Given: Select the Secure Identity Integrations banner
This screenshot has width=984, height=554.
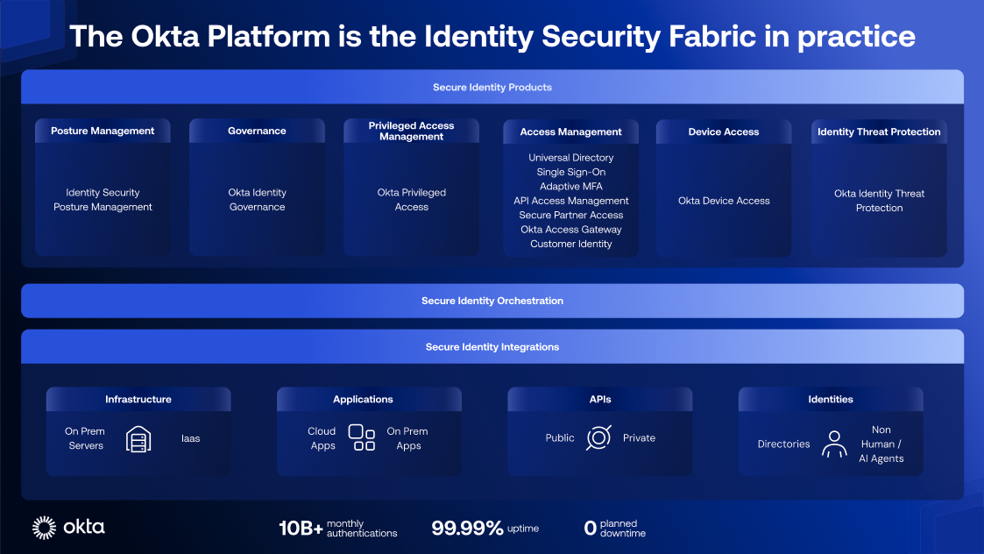Looking at the screenshot, I should pos(492,347).
